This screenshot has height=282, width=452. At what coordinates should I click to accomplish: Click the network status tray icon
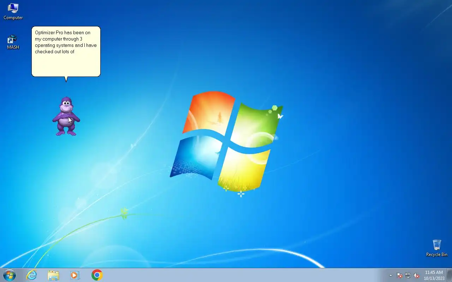tap(408, 275)
